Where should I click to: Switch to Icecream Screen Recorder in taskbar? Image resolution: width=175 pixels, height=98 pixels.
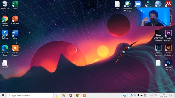(x=84, y=95)
